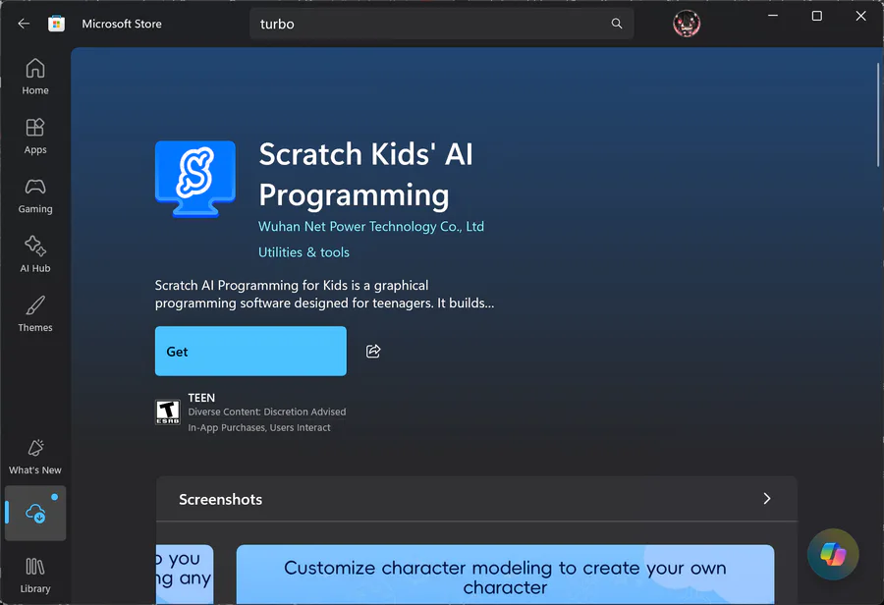This screenshot has height=605, width=884.
Task: Switch to the Gaming section
Action: 35,195
